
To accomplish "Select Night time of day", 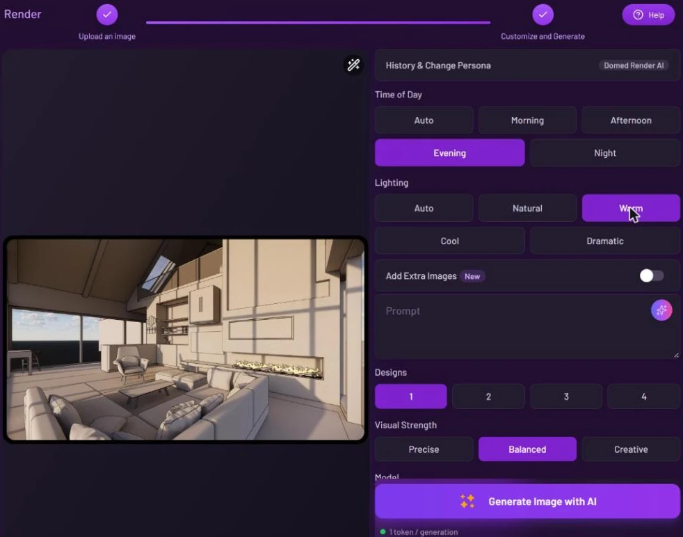I will click(x=604, y=153).
